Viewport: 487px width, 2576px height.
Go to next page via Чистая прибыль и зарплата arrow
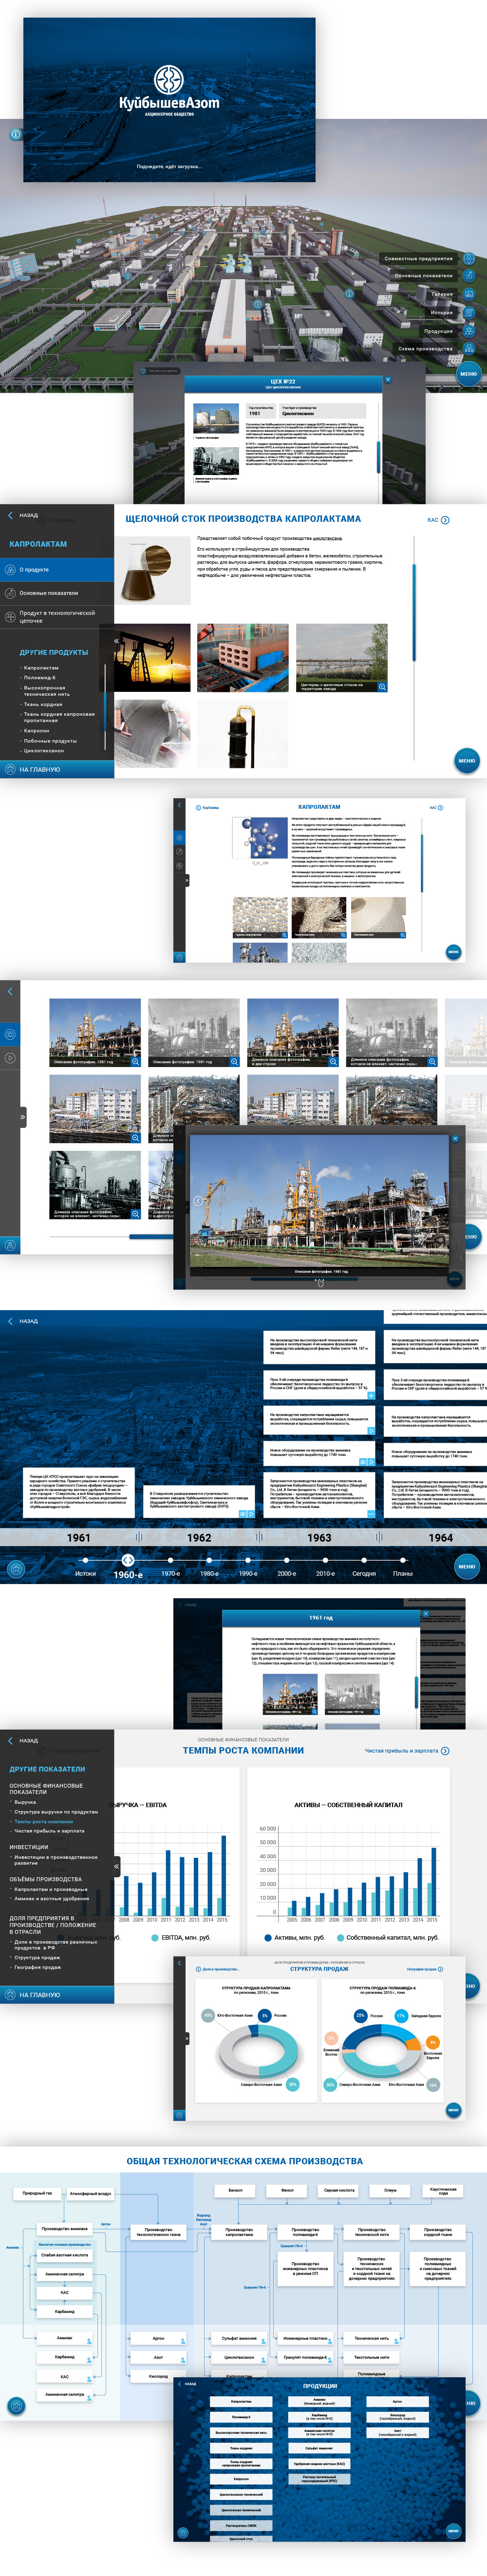(445, 1751)
